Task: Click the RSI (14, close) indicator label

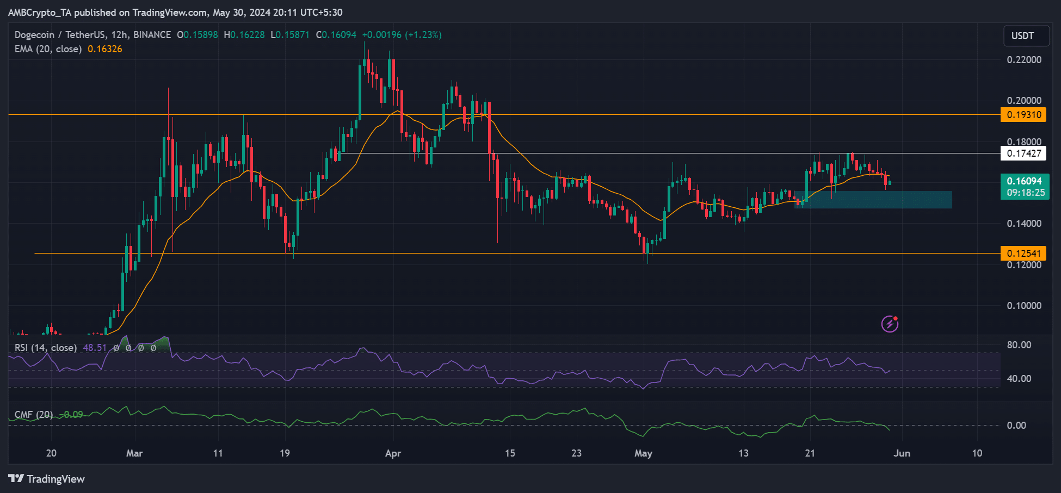Action: (x=46, y=348)
